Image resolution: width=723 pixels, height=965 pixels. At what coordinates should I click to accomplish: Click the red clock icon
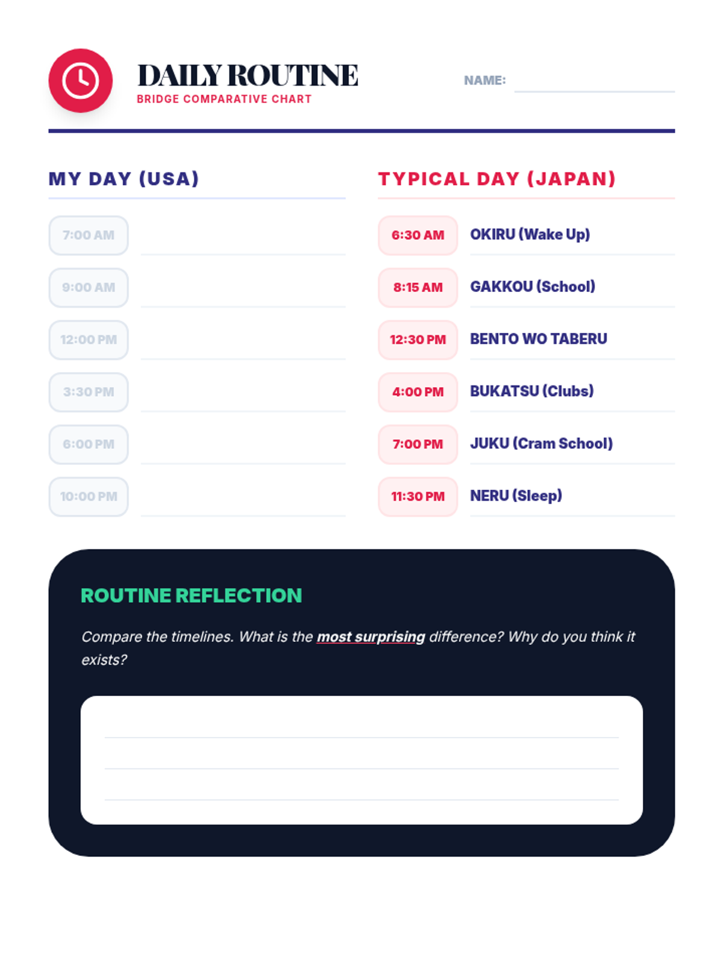pyautogui.click(x=80, y=80)
